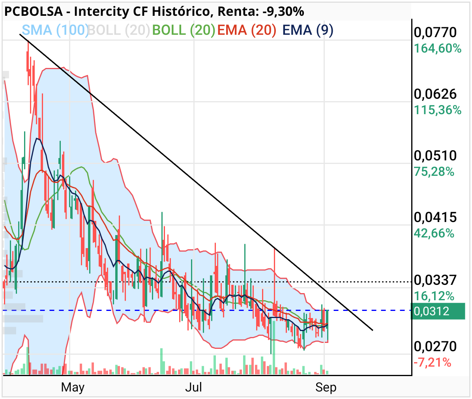The width and height of the screenshot is (472, 399).
Task: Toggle the green BOLL (20) legend label
Action: click(x=184, y=30)
